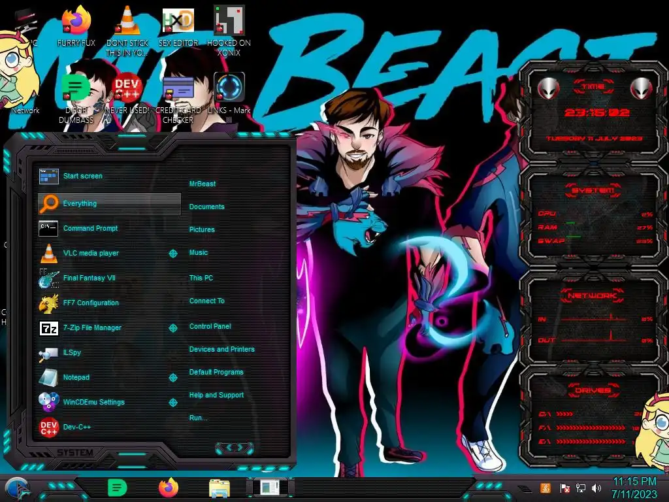
Task: Open the taskbar clock showing 11:15 PM
Action: [634, 488]
